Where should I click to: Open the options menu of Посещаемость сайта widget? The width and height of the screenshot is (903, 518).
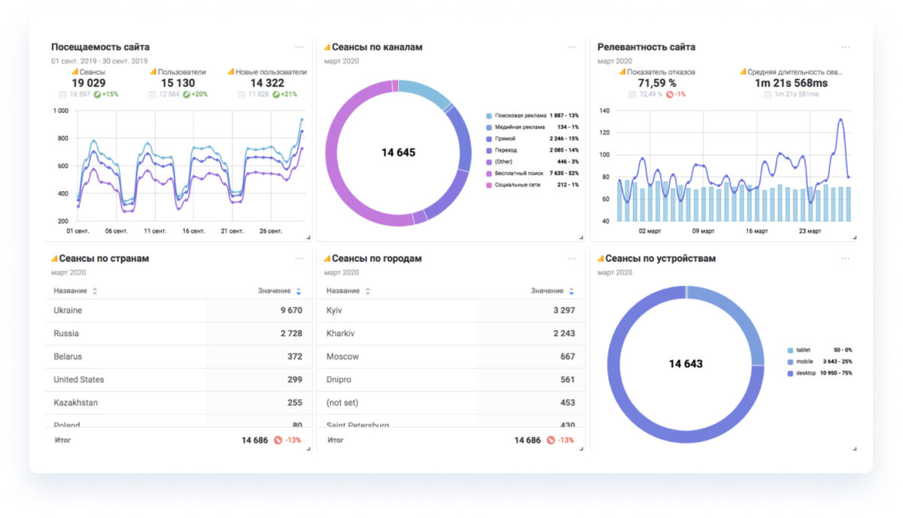coord(299,47)
